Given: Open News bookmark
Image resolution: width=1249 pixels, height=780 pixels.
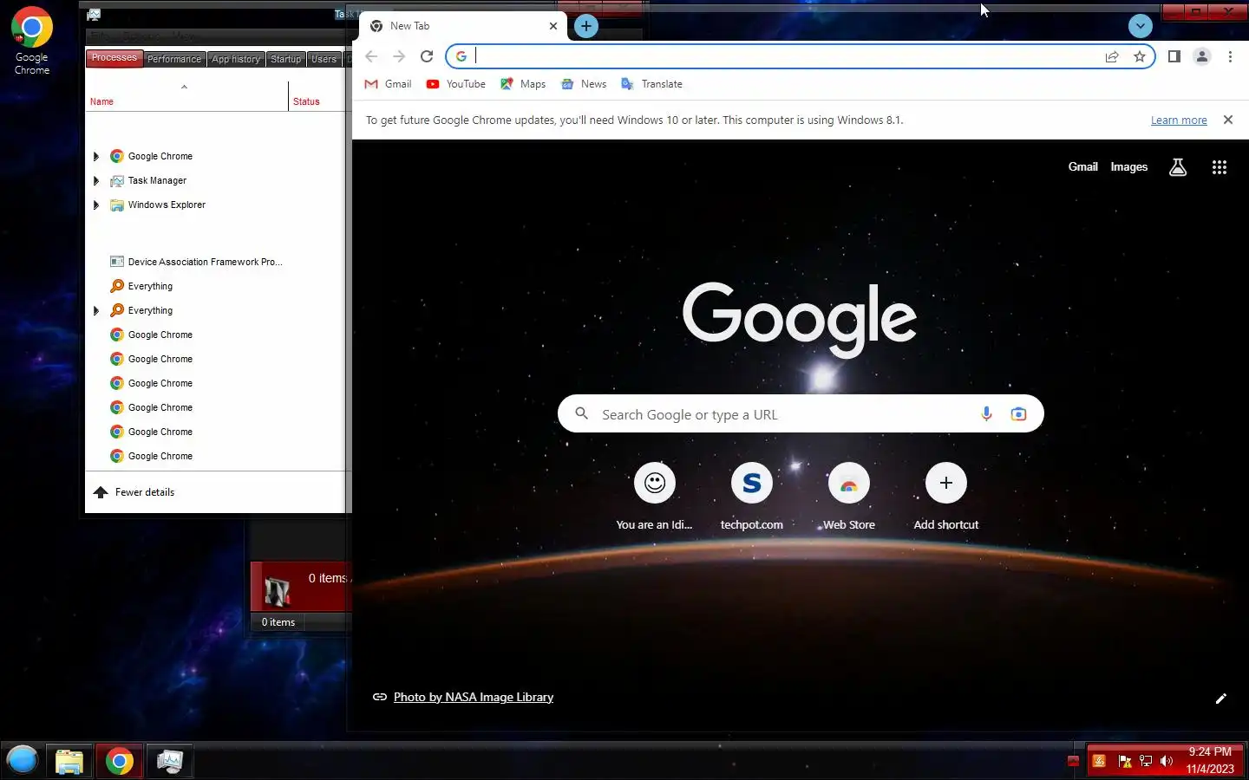Looking at the screenshot, I should (x=584, y=84).
